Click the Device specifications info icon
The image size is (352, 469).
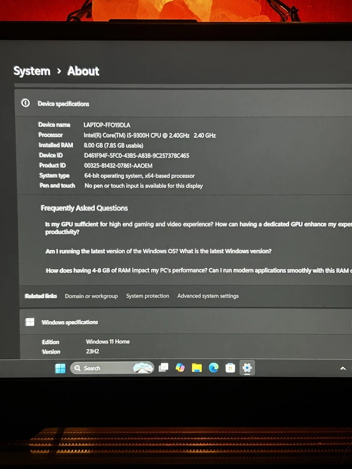tap(26, 103)
